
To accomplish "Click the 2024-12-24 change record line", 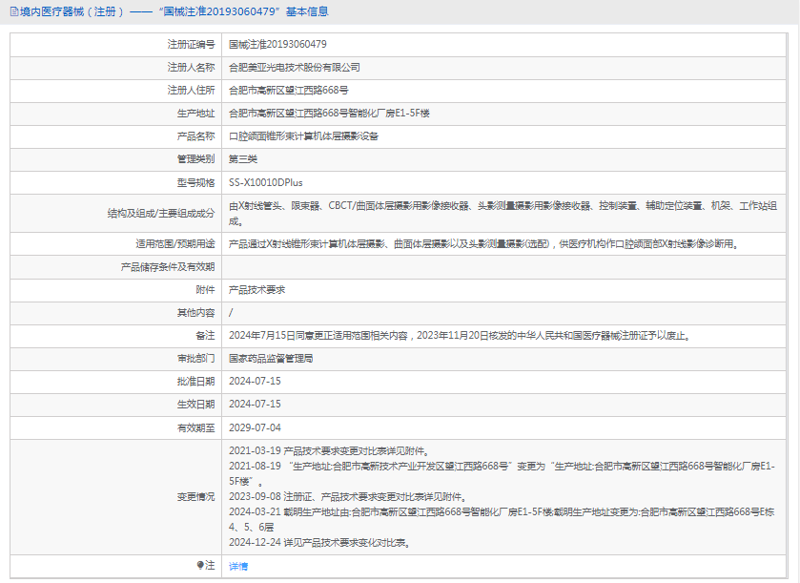I will click(x=319, y=543).
